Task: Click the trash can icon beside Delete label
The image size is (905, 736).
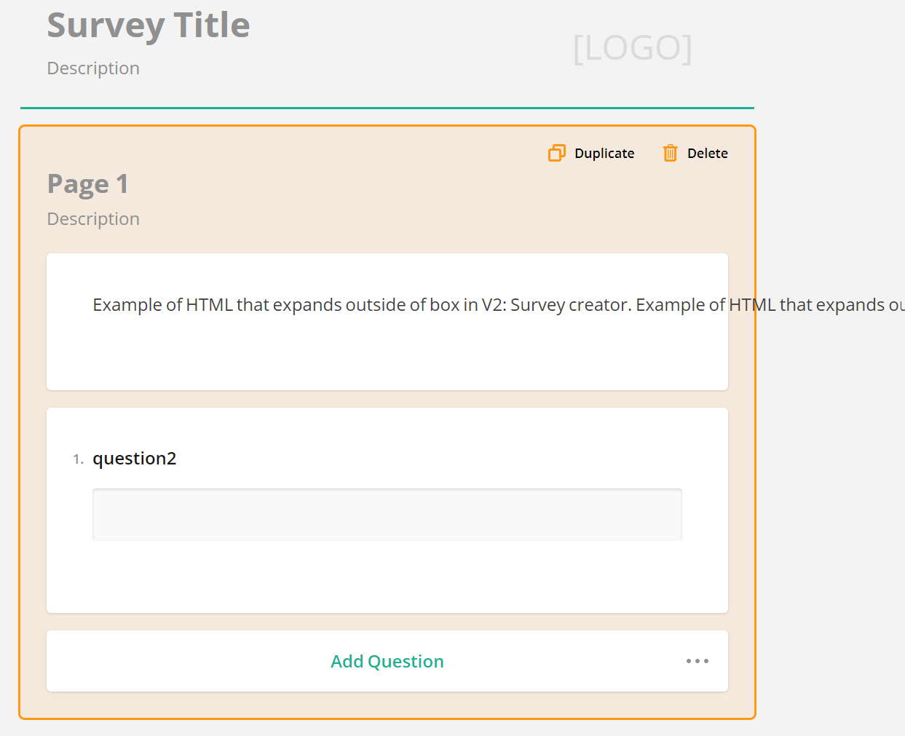Action: 669,153
